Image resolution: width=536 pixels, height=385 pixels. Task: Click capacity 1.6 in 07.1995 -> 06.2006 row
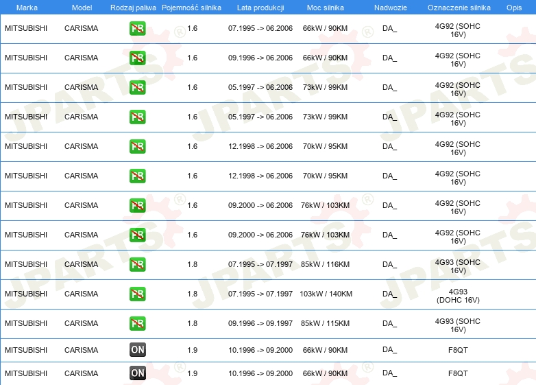point(192,28)
